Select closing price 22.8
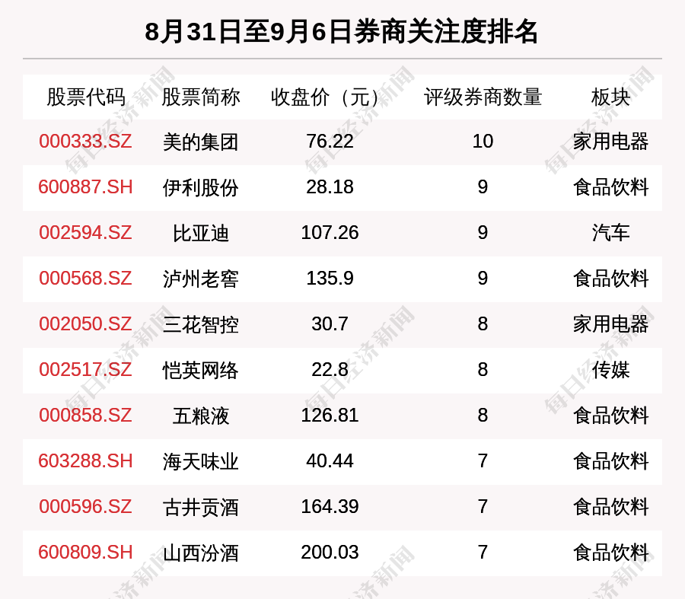Image resolution: width=685 pixels, height=599 pixels. (x=330, y=370)
